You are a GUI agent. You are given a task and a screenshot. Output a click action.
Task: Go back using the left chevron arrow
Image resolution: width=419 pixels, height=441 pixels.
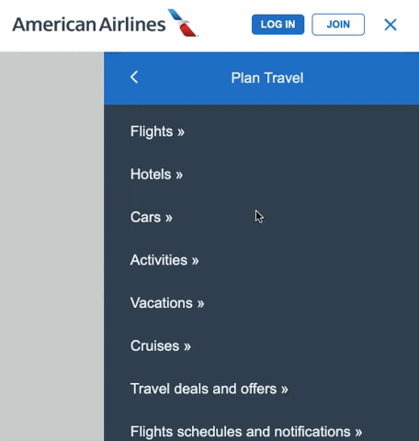[134, 77]
